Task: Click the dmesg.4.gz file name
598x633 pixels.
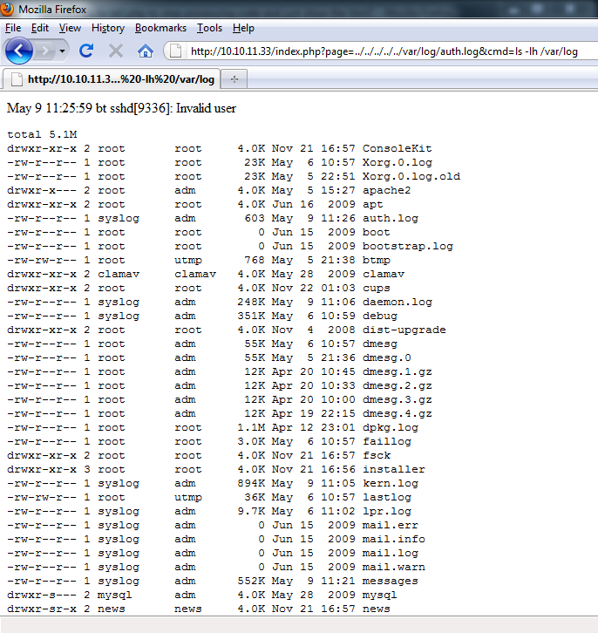Action: [x=397, y=414]
